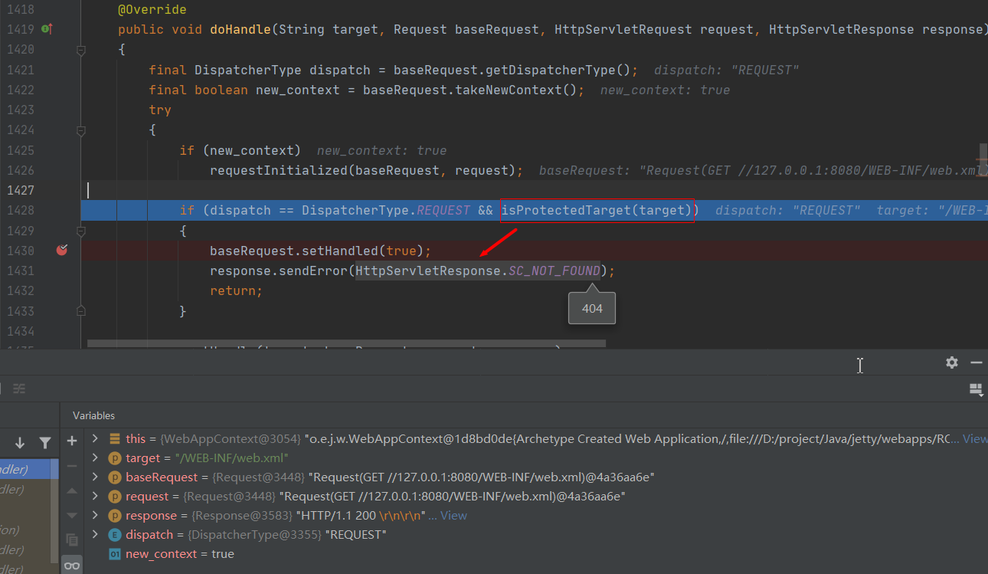Expand the 'dispatch' variable node
This screenshot has width=988, height=574.
[x=95, y=535]
